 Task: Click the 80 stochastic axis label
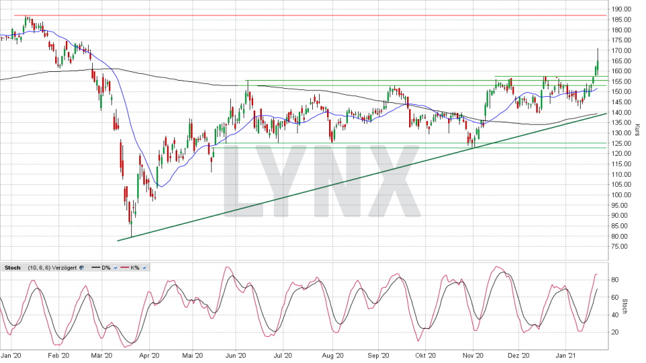[615, 280]
